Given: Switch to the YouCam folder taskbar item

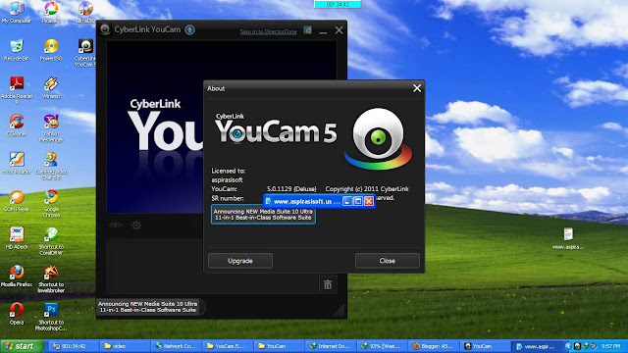Looking at the screenshot, I should tap(279, 346).
